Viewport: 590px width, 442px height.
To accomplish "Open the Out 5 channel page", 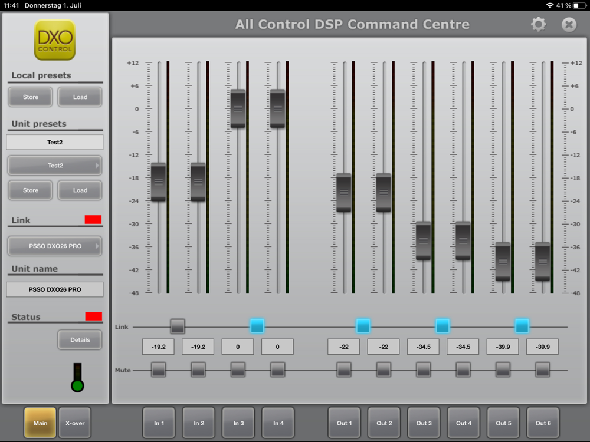I will tap(503, 423).
